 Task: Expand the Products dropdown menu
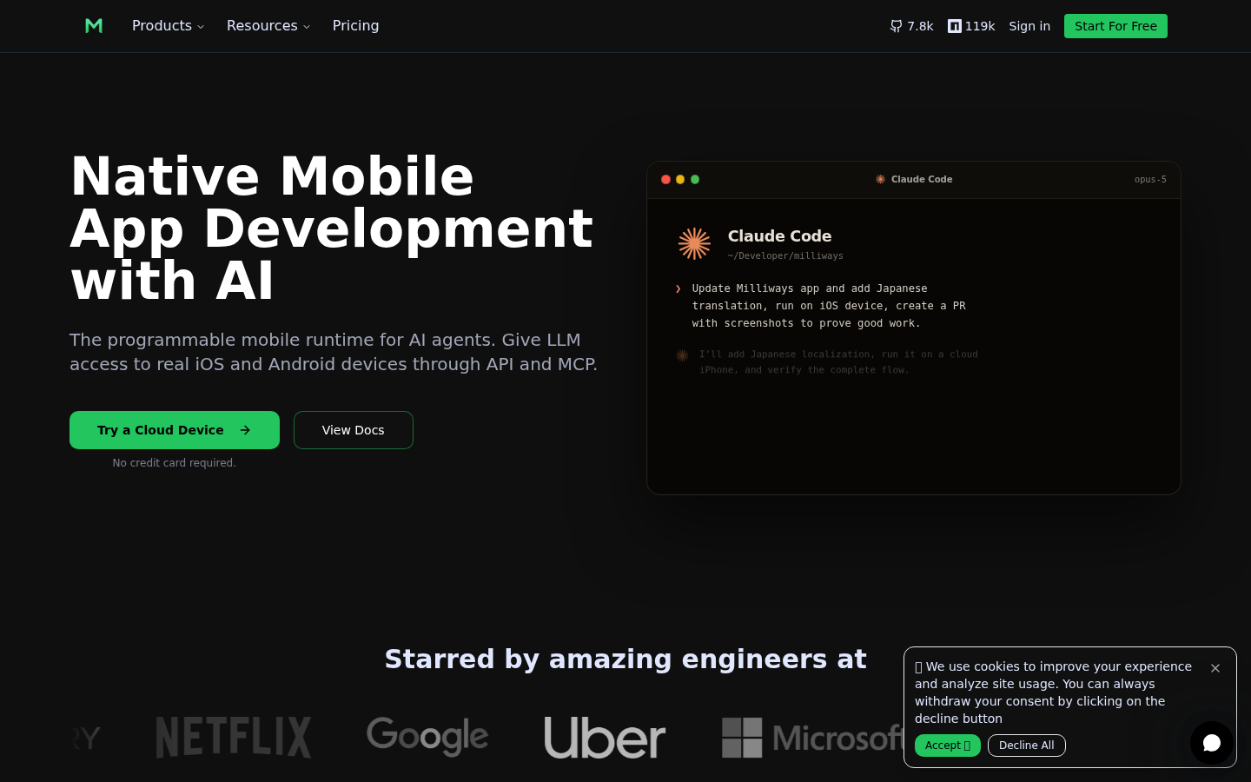click(x=169, y=26)
